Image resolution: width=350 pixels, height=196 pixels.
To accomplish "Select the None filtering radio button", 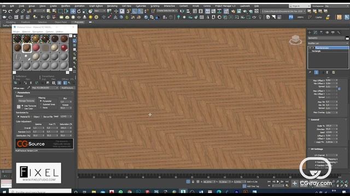I will (40, 108).
